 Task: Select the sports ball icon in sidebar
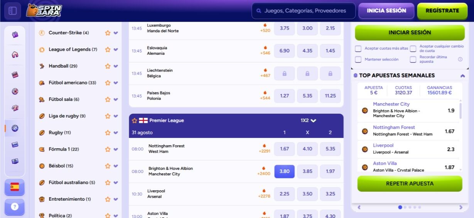coord(15,128)
